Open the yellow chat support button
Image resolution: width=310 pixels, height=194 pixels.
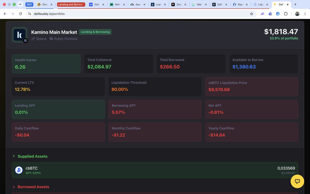point(297,181)
